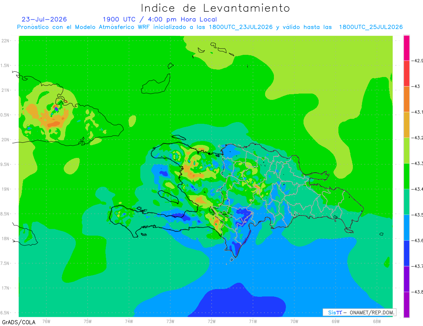Pick the dark orange swatch below -43

click(x=406, y=99)
